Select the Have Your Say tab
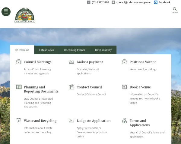Screen dimensions: 181x144 pos(103,50)
